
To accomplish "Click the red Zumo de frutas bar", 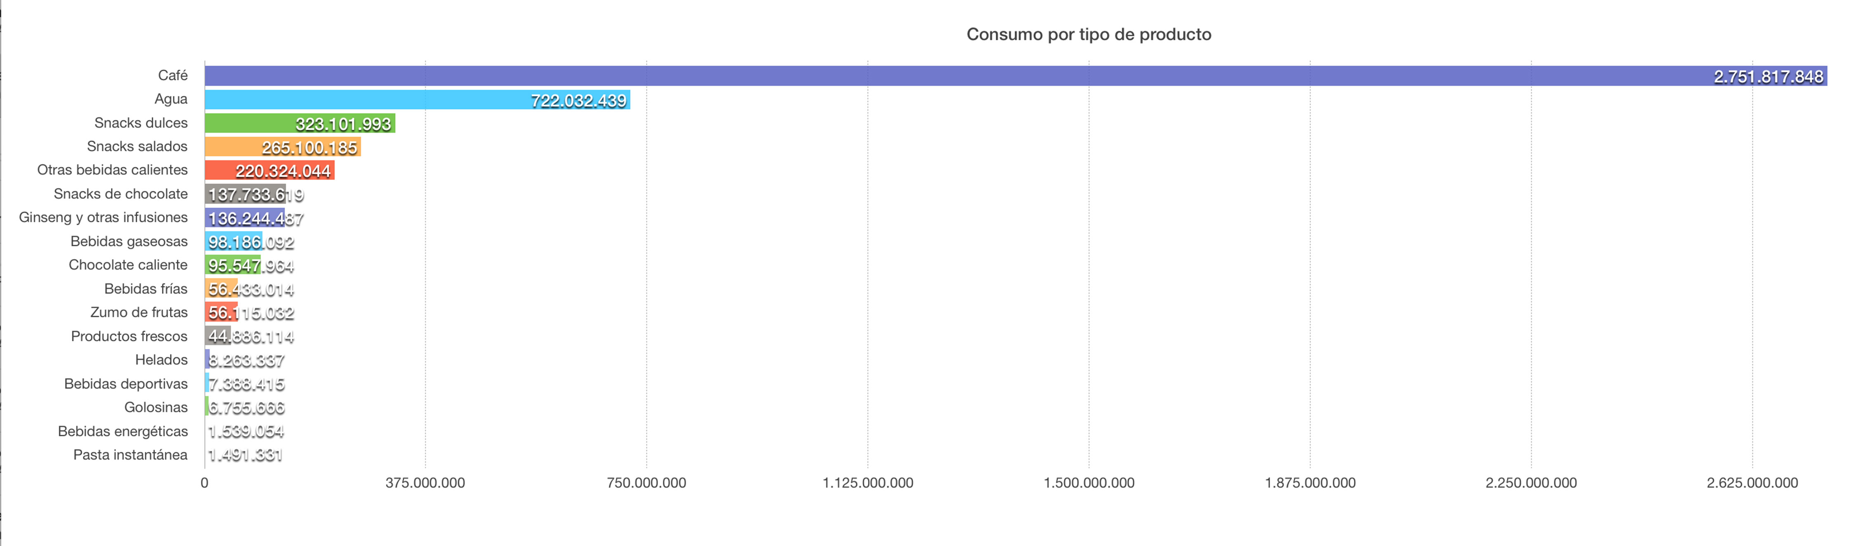I will [221, 313].
